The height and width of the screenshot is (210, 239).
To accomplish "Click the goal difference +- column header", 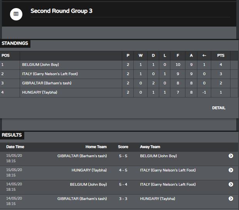I will [204, 55].
